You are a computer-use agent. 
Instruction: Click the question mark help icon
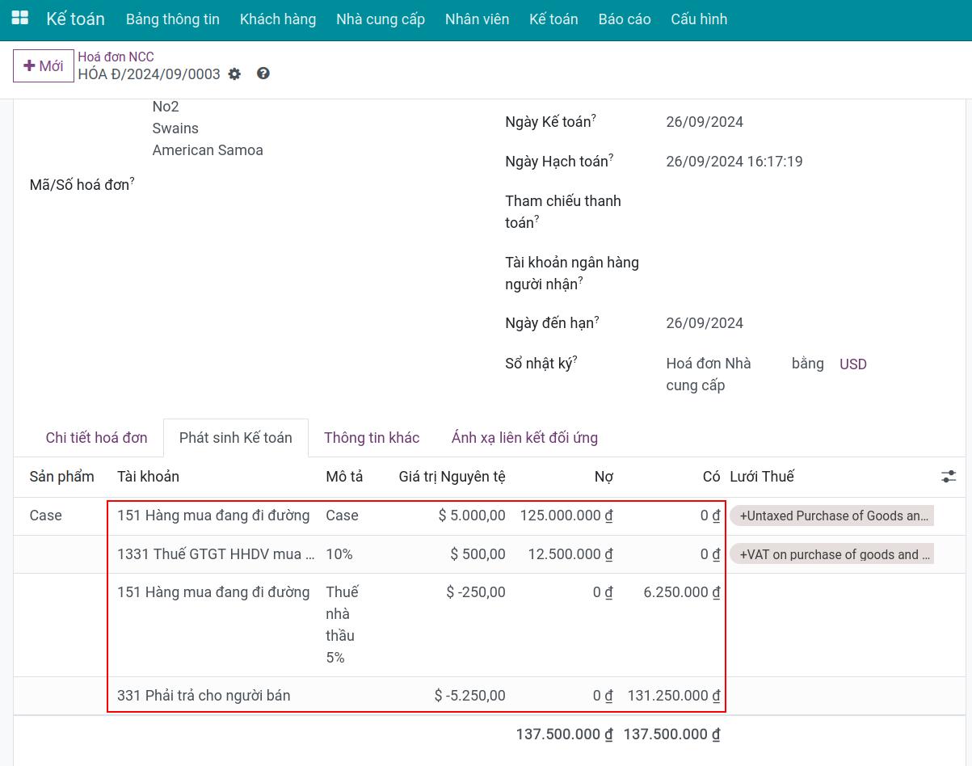point(263,74)
